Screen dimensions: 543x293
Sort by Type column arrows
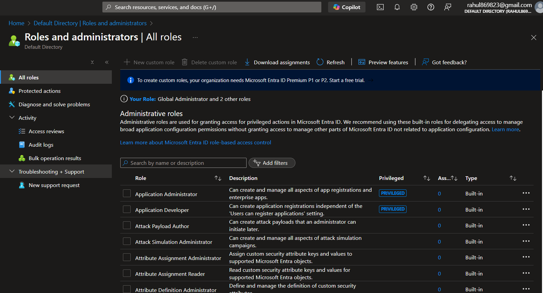(x=513, y=178)
